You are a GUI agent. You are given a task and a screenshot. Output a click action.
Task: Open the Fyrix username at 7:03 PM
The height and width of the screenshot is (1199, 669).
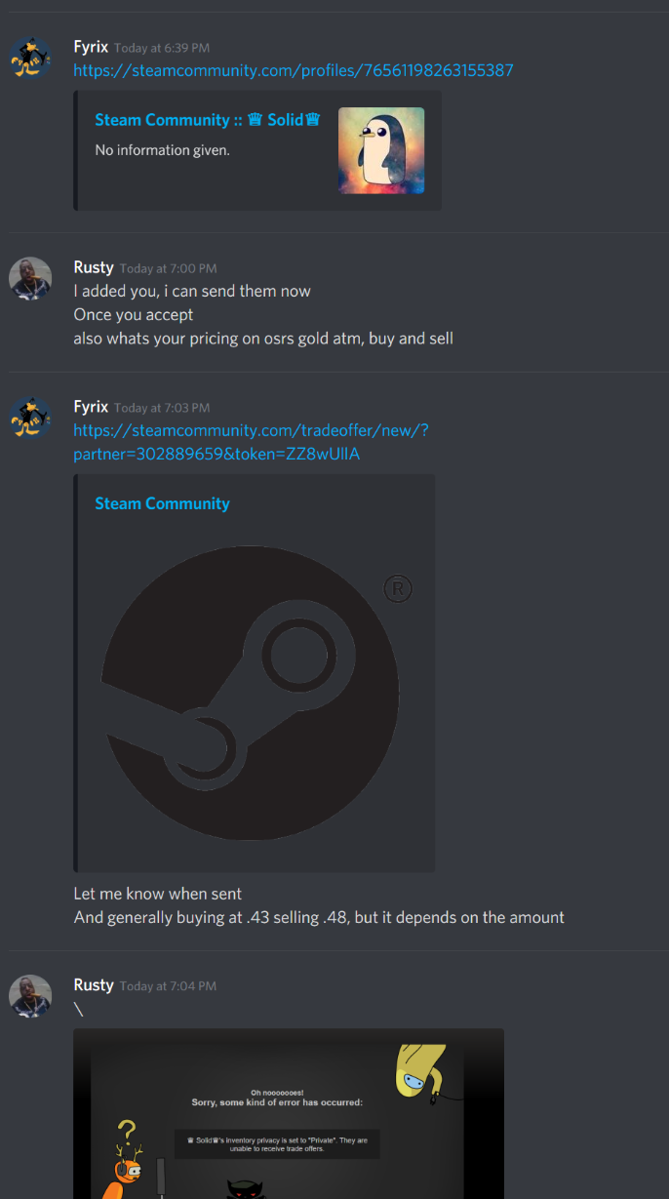(91, 407)
